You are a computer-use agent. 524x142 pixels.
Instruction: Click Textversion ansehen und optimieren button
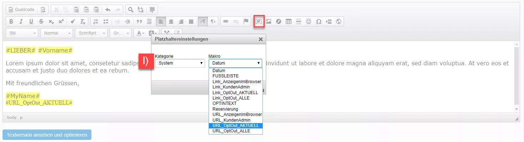[x=47, y=135]
